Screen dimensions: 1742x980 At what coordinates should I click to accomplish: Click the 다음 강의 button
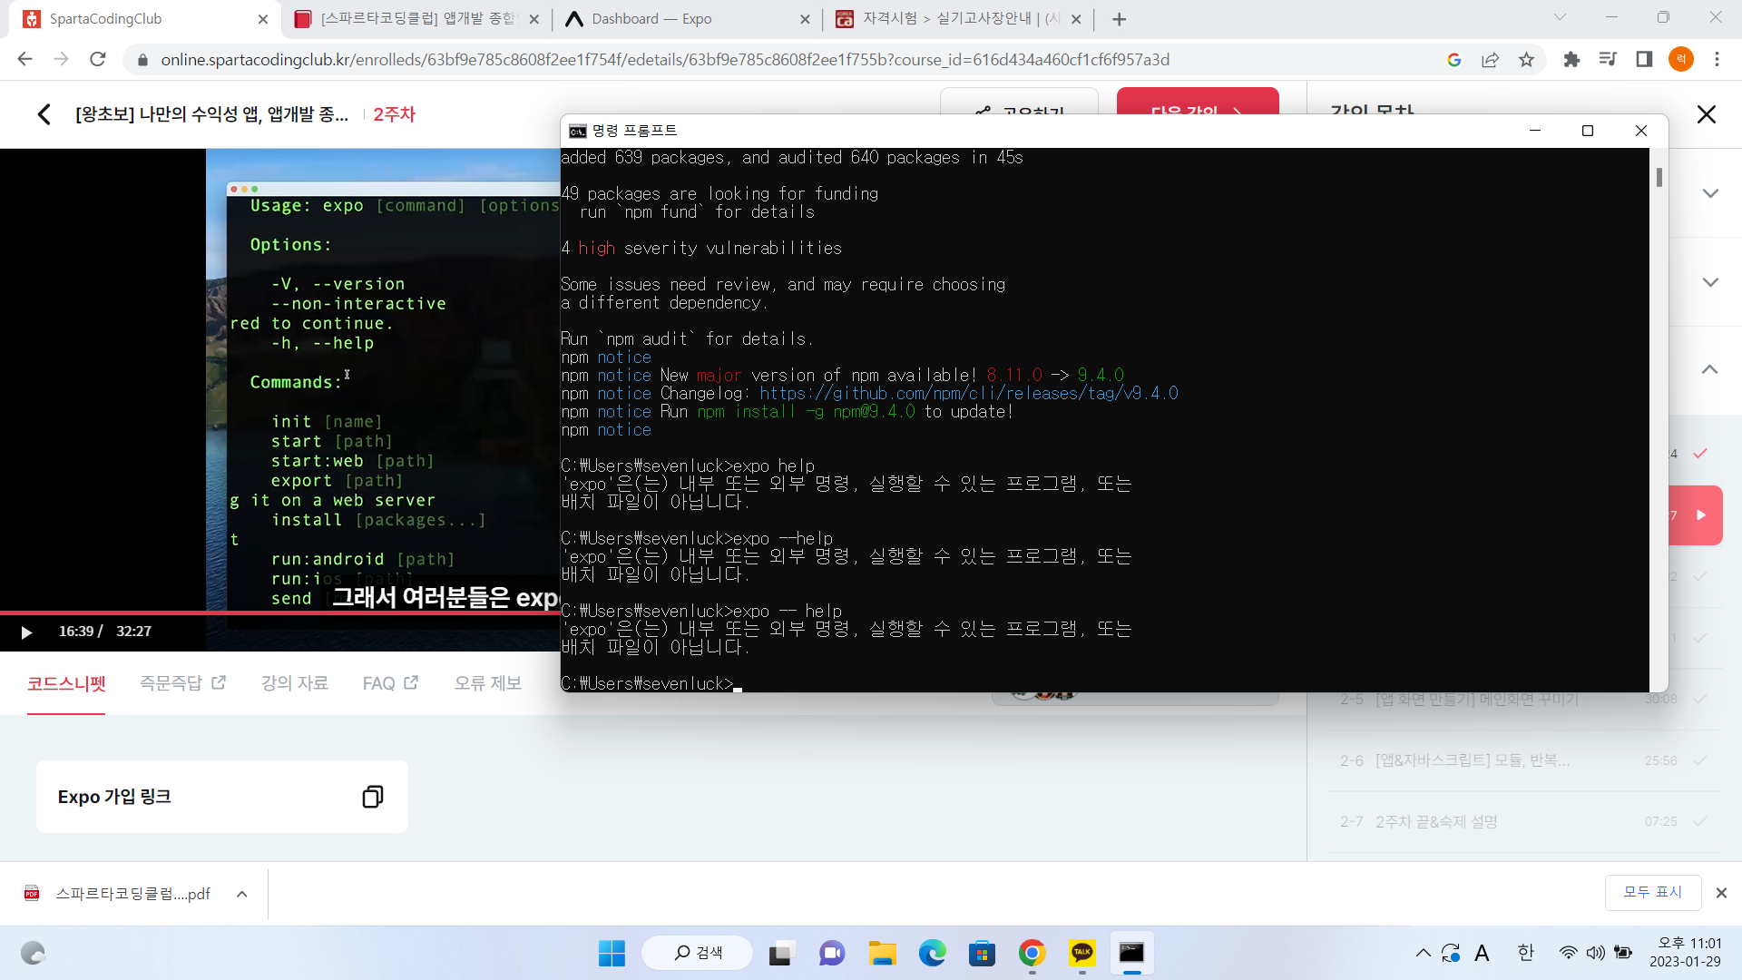(1198, 103)
